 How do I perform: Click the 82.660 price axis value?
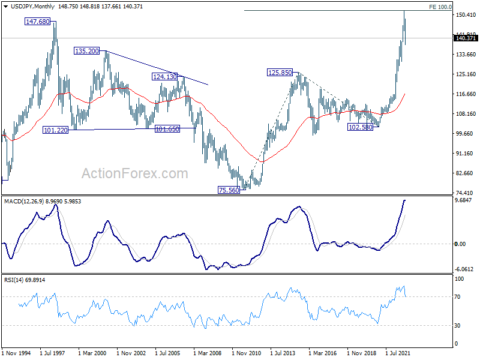click(x=464, y=173)
